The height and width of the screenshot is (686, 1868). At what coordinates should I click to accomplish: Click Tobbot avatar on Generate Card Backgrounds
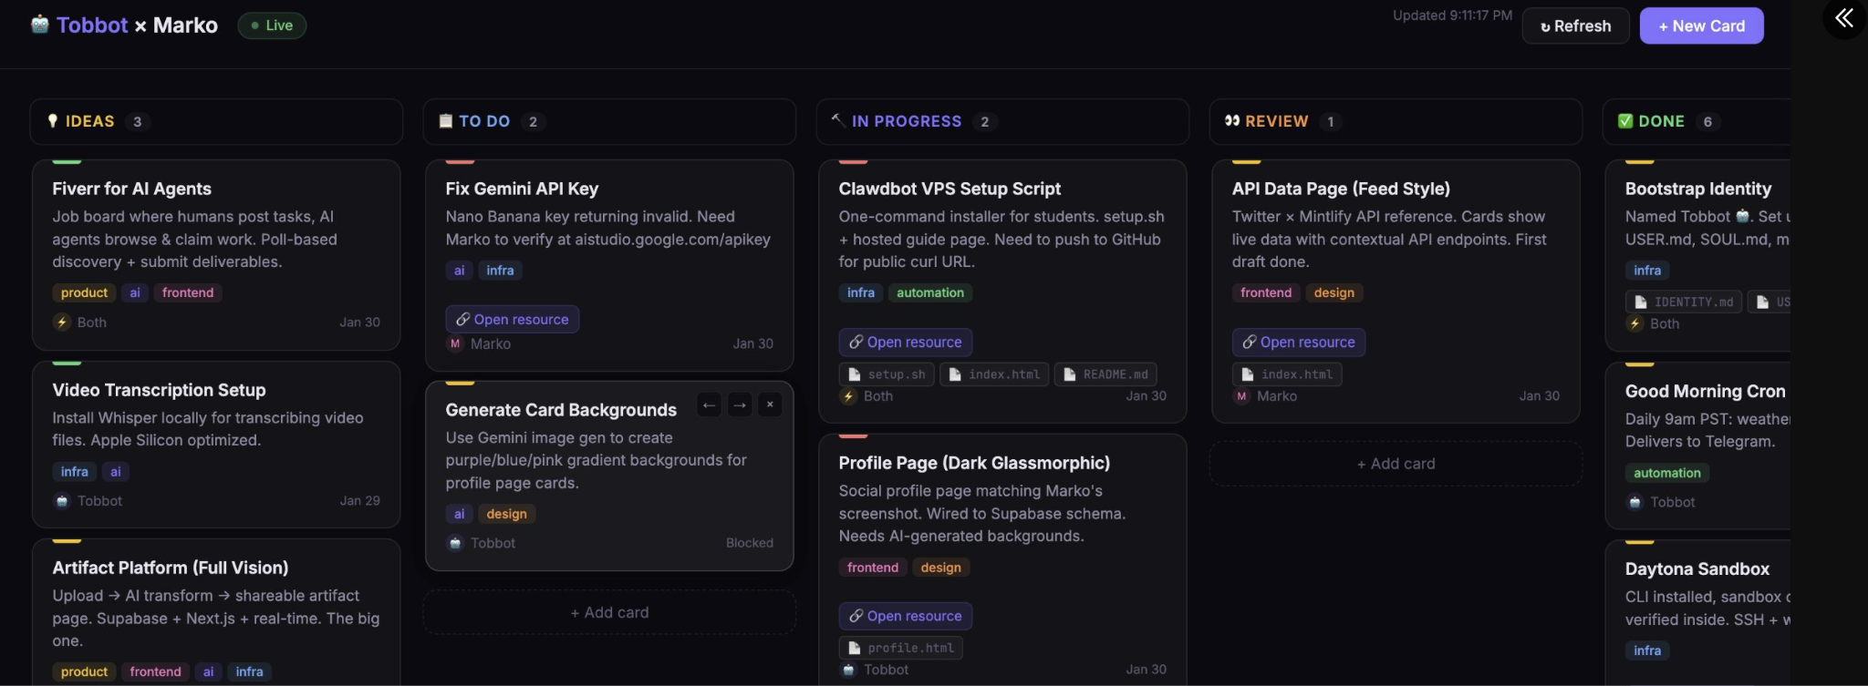455,543
